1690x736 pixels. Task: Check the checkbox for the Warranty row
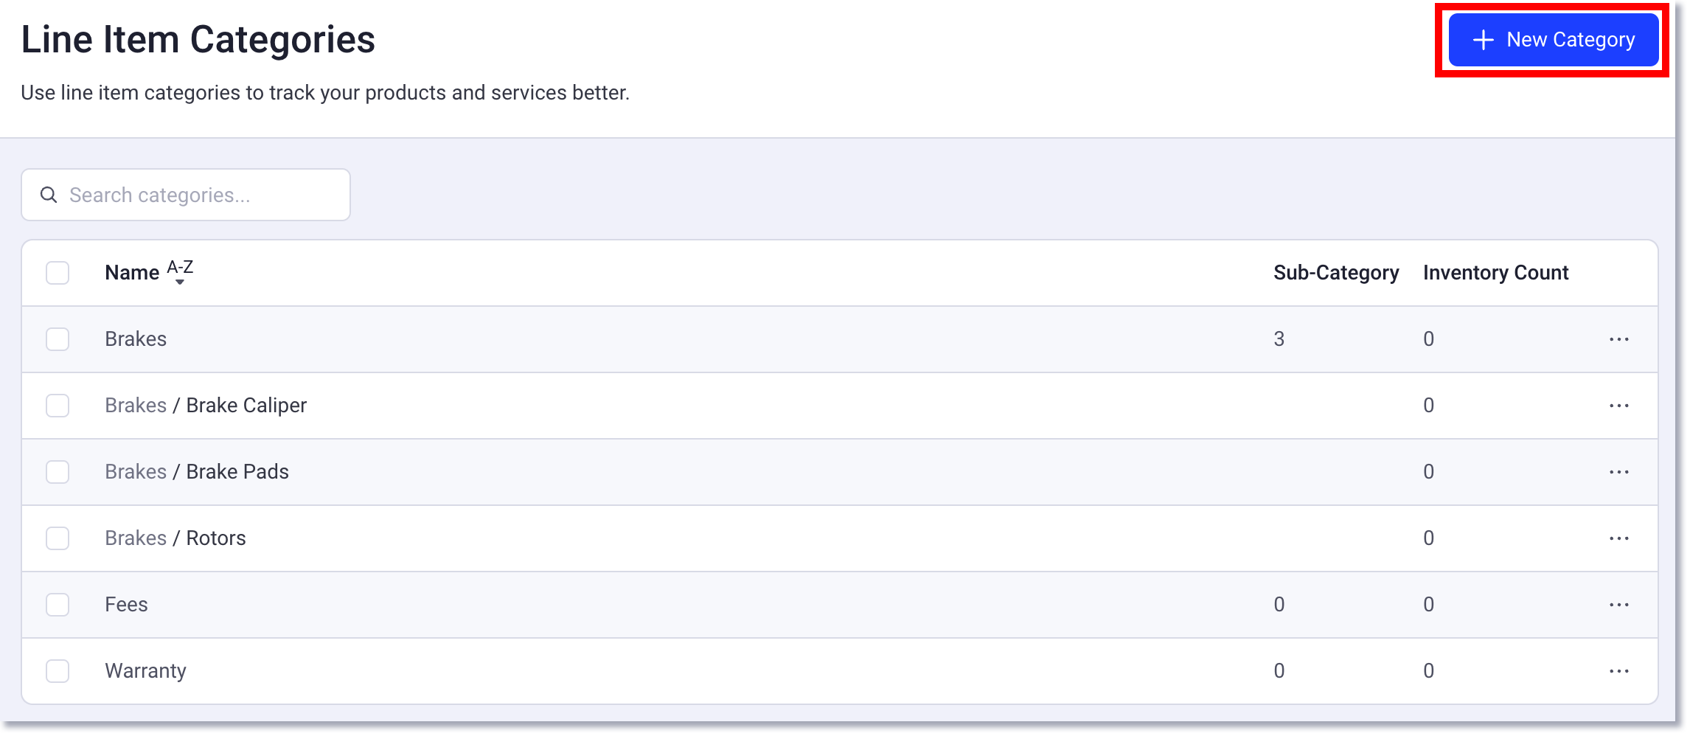[x=58, y=670]
